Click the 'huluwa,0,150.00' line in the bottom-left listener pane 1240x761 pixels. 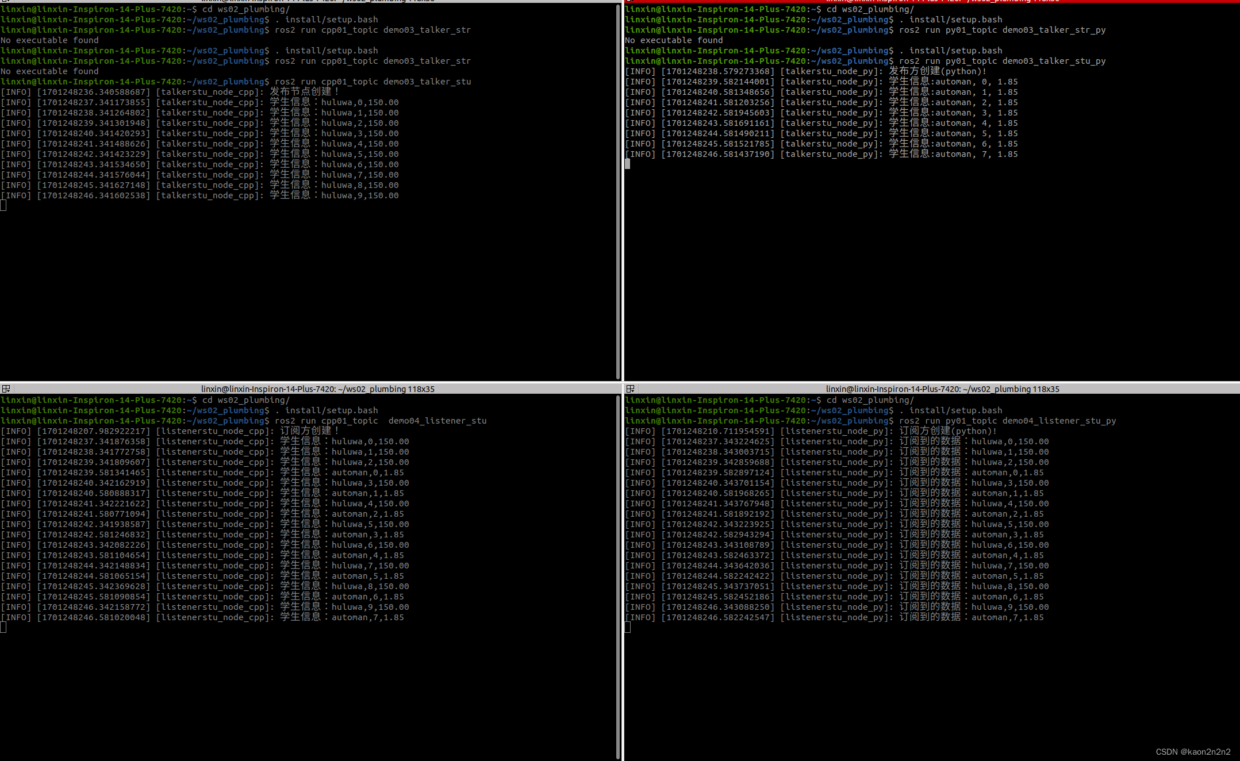pyautogui.click(x=205, y=441)
